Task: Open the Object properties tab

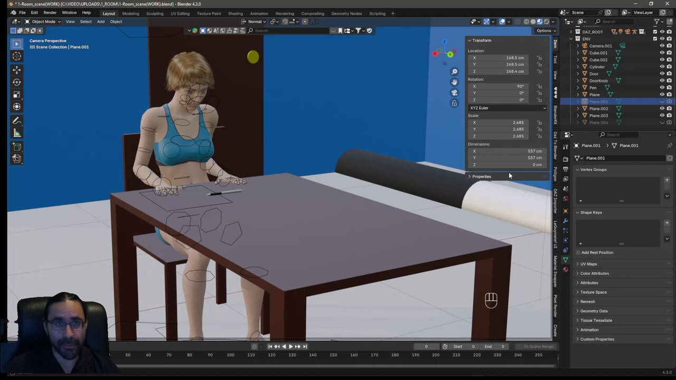Action: pos(566,211)
